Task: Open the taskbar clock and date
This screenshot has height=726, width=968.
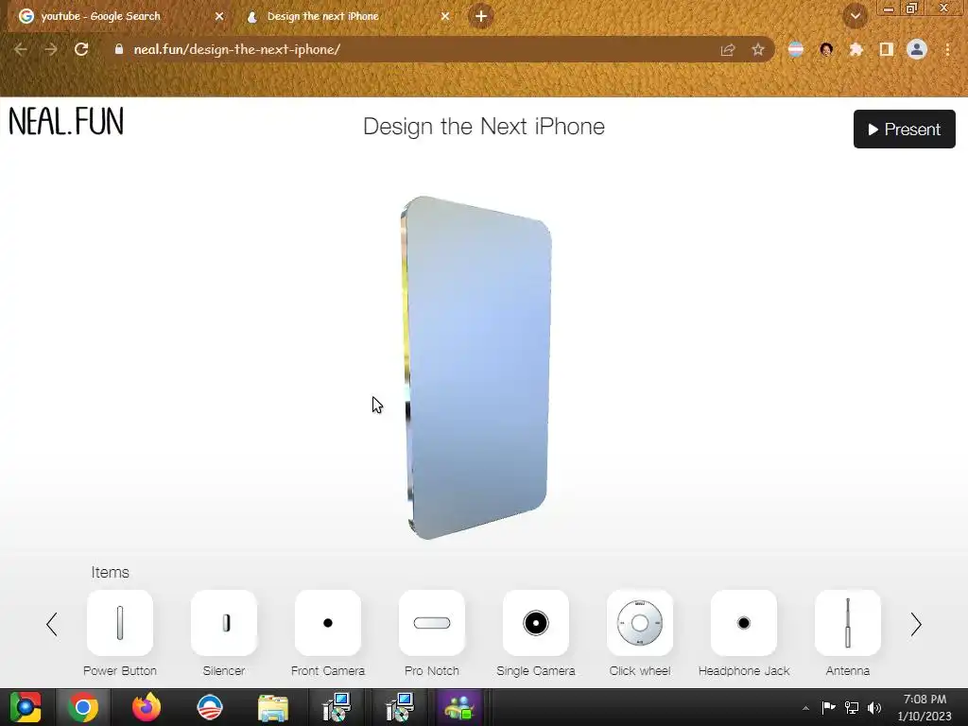Action: (925, 707)
